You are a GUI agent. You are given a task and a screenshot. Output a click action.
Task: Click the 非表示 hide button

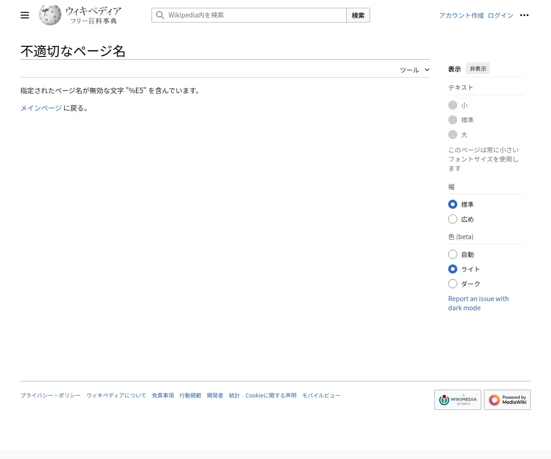click(x=478, y=68)
